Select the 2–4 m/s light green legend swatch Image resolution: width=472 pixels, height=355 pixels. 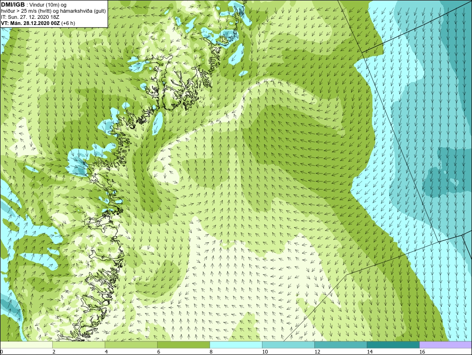(x=78, y=345)
